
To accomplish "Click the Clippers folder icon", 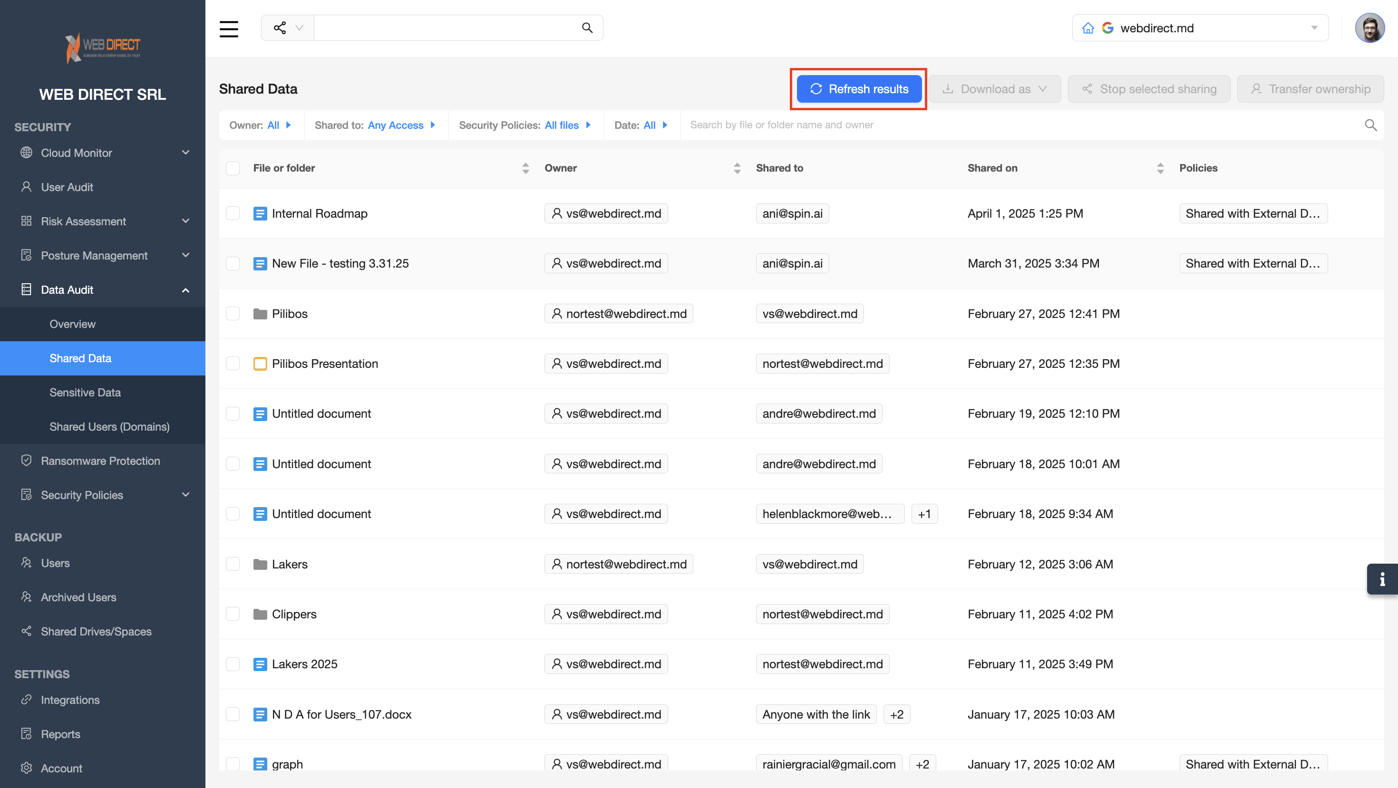I will coord(260,615).
